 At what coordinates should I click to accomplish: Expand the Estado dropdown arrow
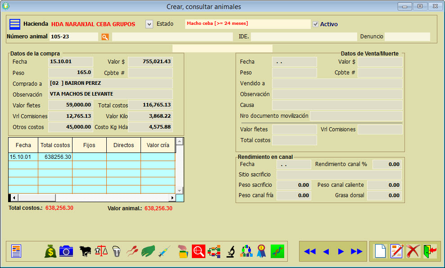(150, 24)
